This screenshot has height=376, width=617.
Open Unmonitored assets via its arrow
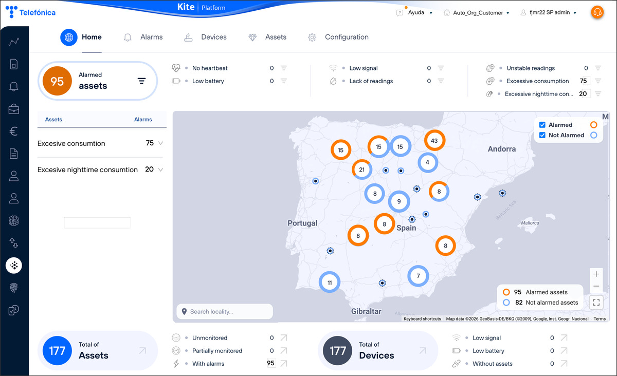coord(284,338)
